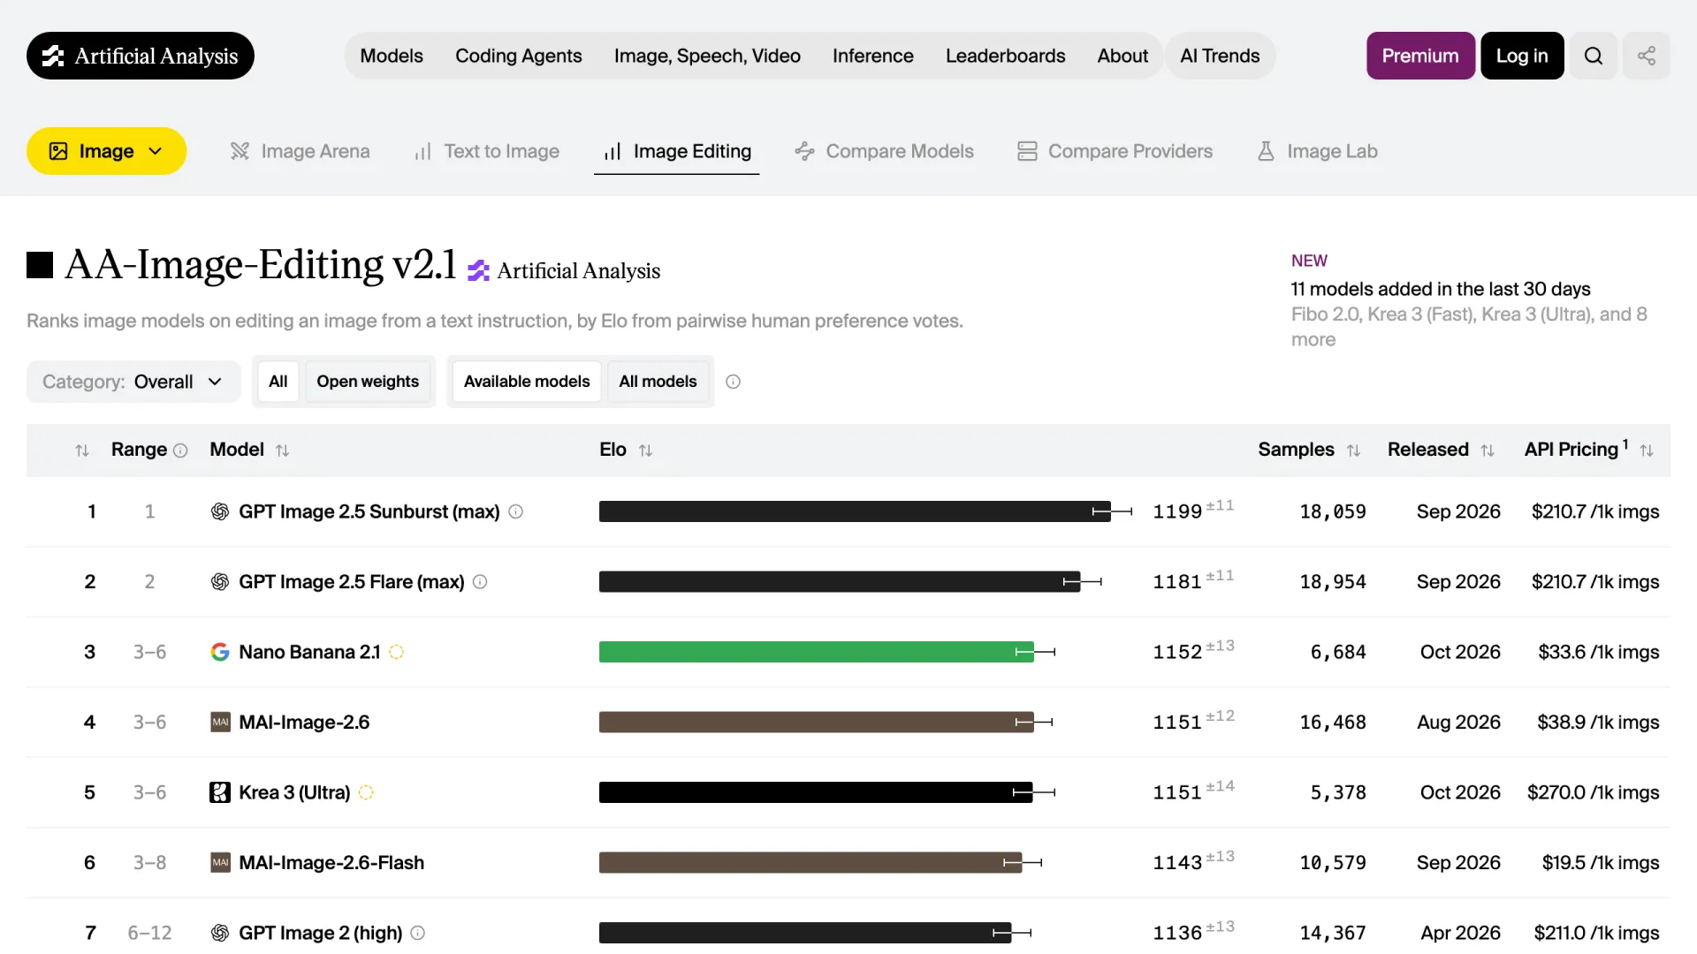
Task: Open the Inference menu
Action: (872, 56)
